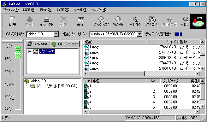
Task: Click the イジェクト (Eject) toolbar icon
Action: click(46, 21)
